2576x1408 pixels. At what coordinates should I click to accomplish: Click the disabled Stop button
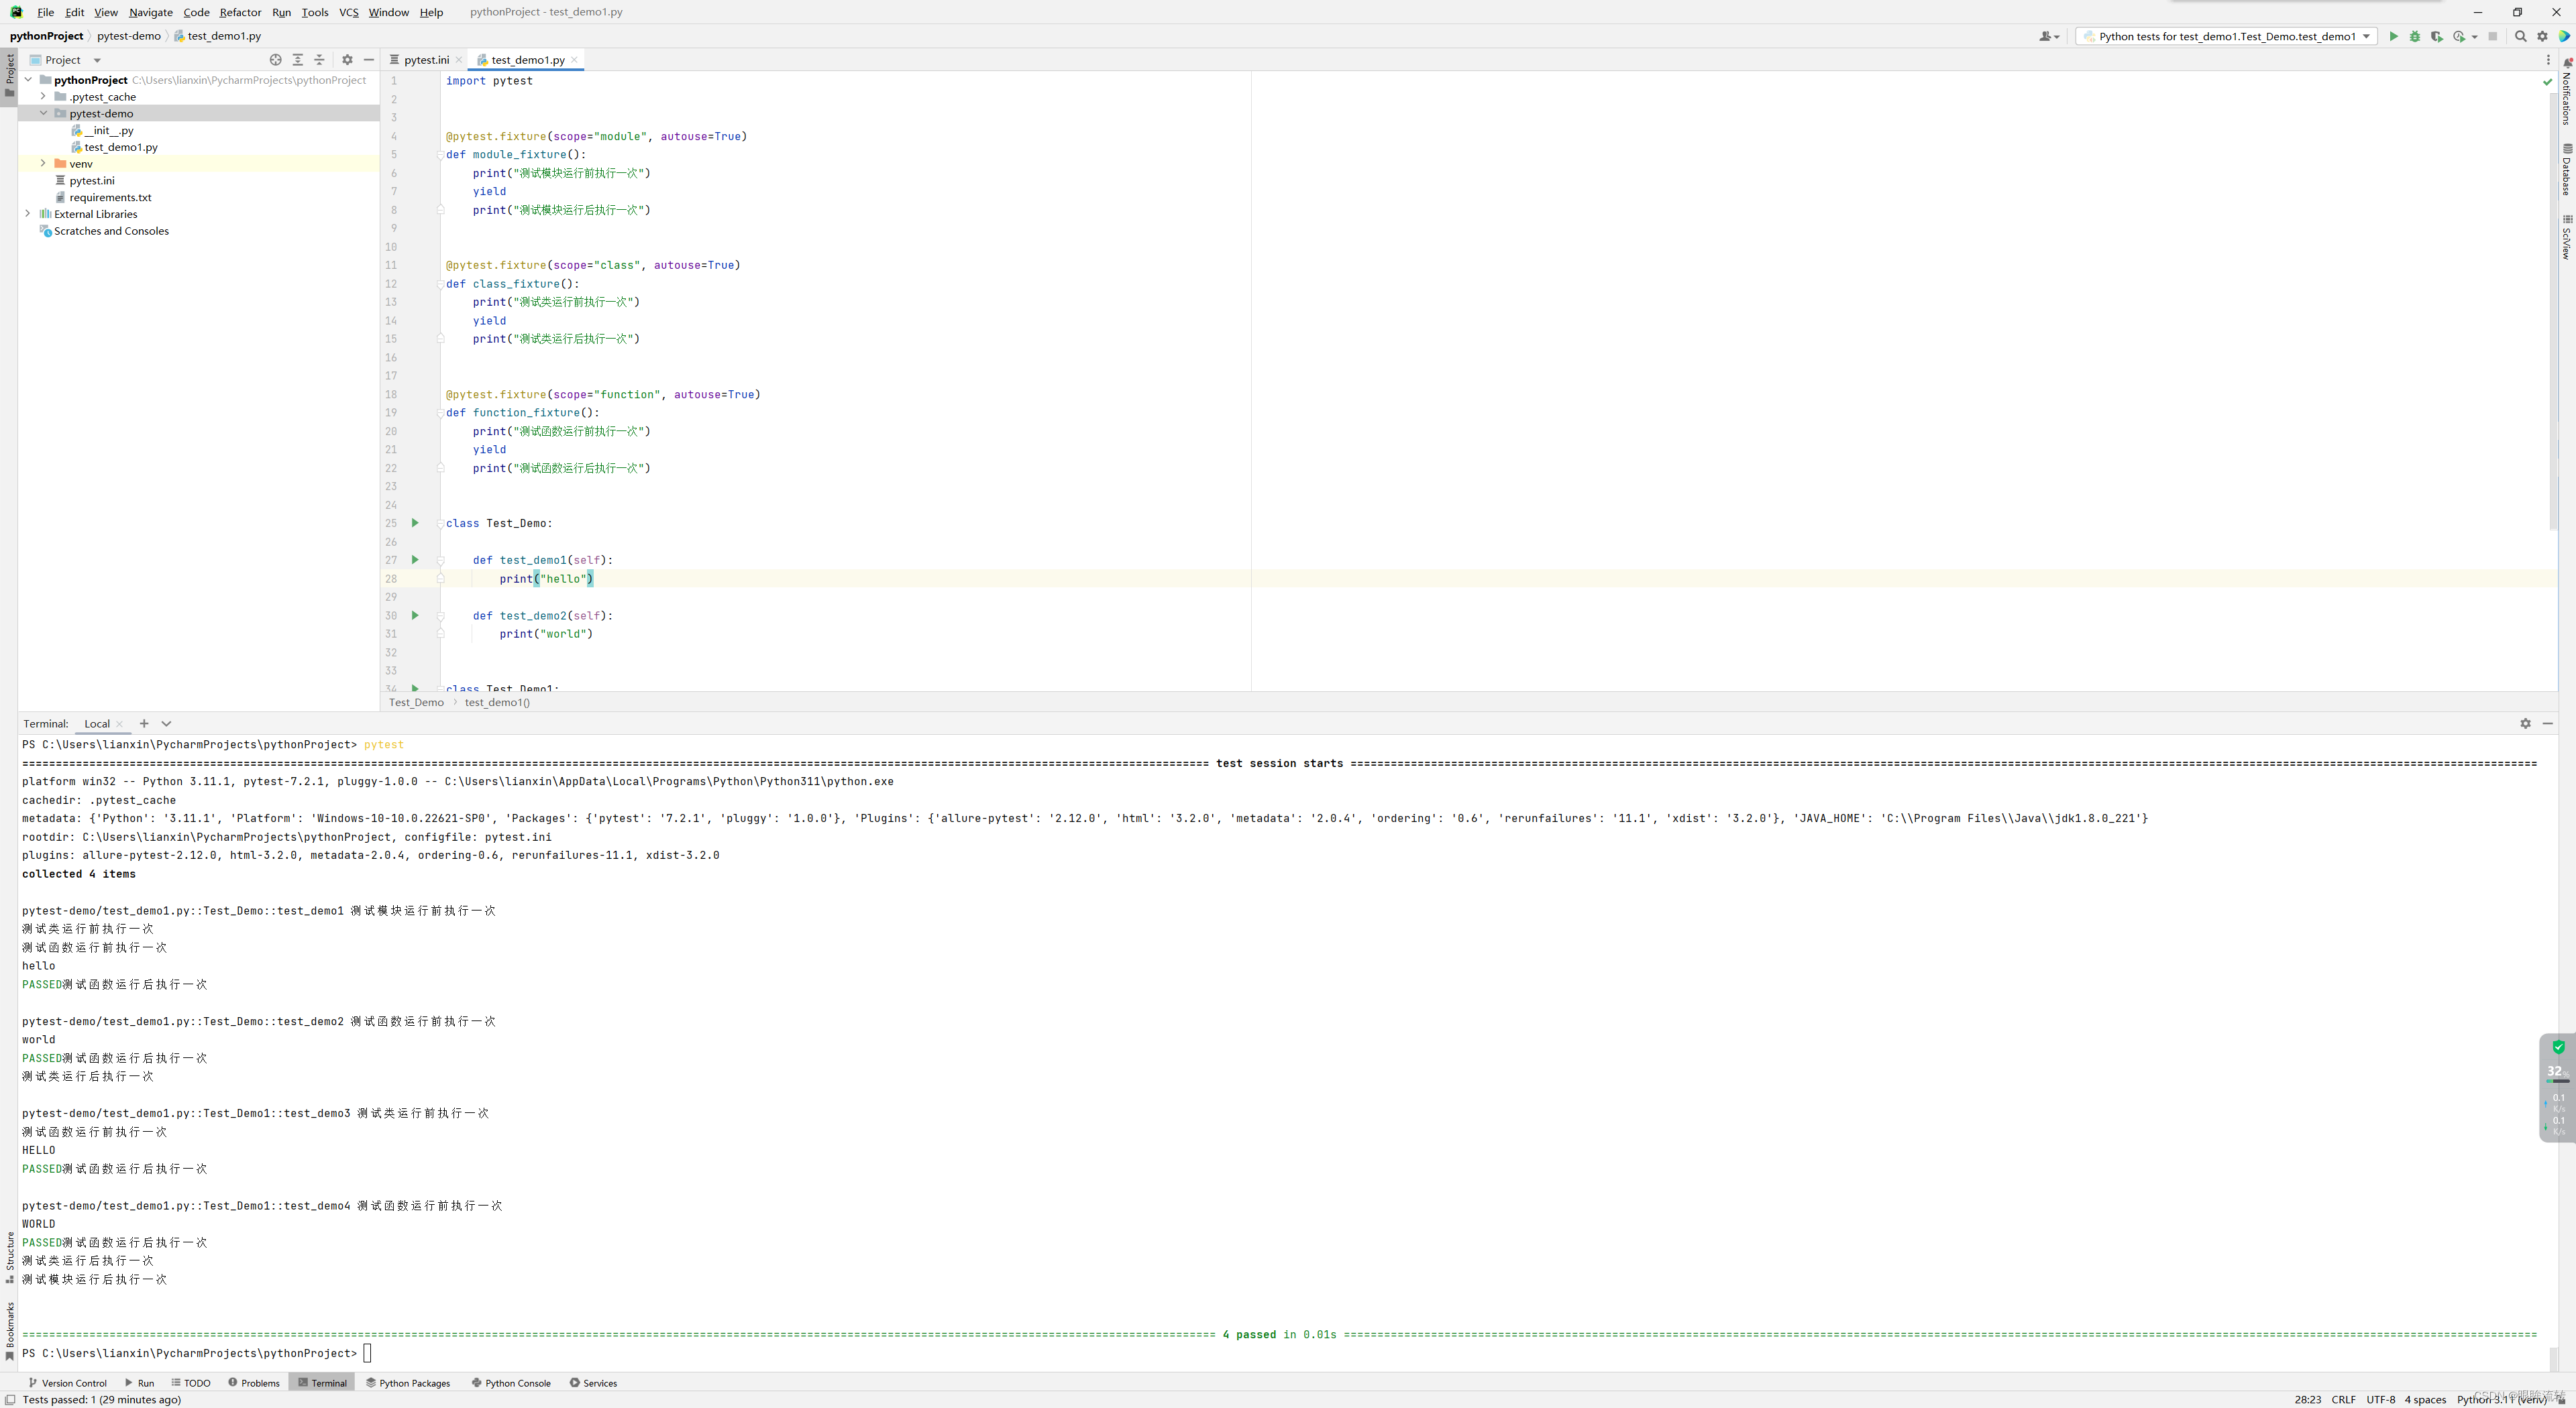pyautogui.click(x=2493, y=36)
